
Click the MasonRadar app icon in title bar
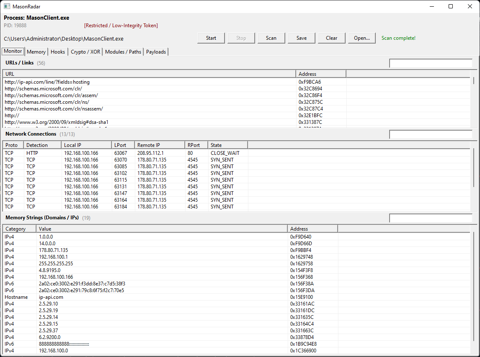tap(7, 6)
